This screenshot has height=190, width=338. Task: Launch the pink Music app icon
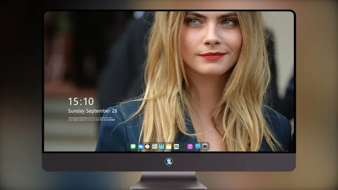click(x=190, y=147)
